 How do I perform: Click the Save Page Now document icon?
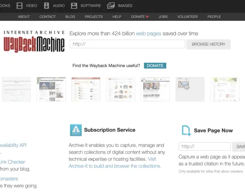coord(186,131)
